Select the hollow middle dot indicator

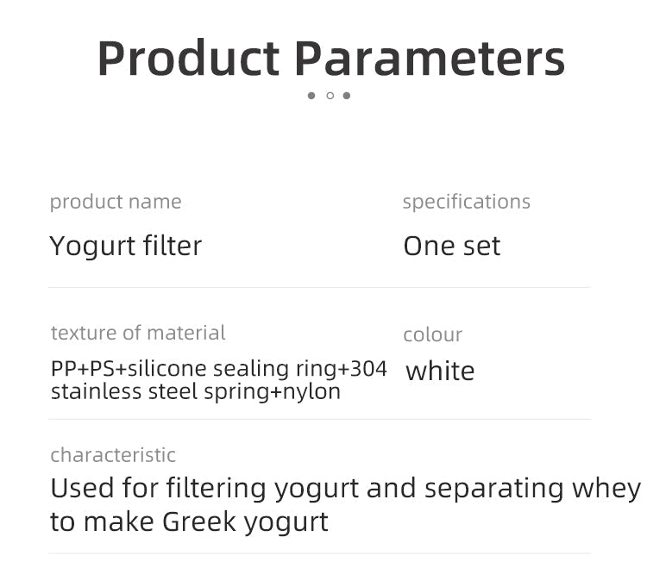tap(330, 96)
